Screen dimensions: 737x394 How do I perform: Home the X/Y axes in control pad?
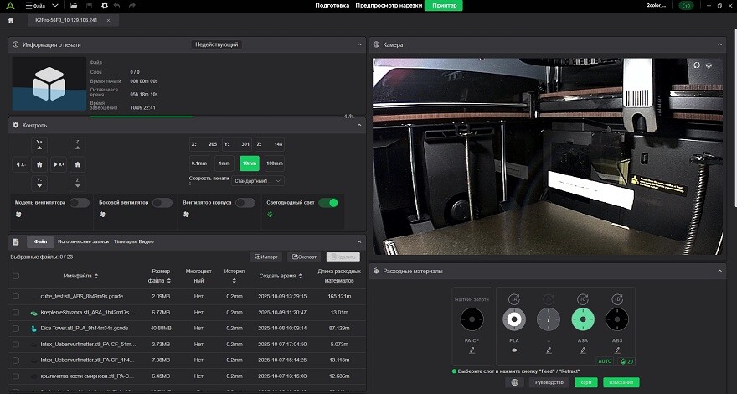point(39,164)
